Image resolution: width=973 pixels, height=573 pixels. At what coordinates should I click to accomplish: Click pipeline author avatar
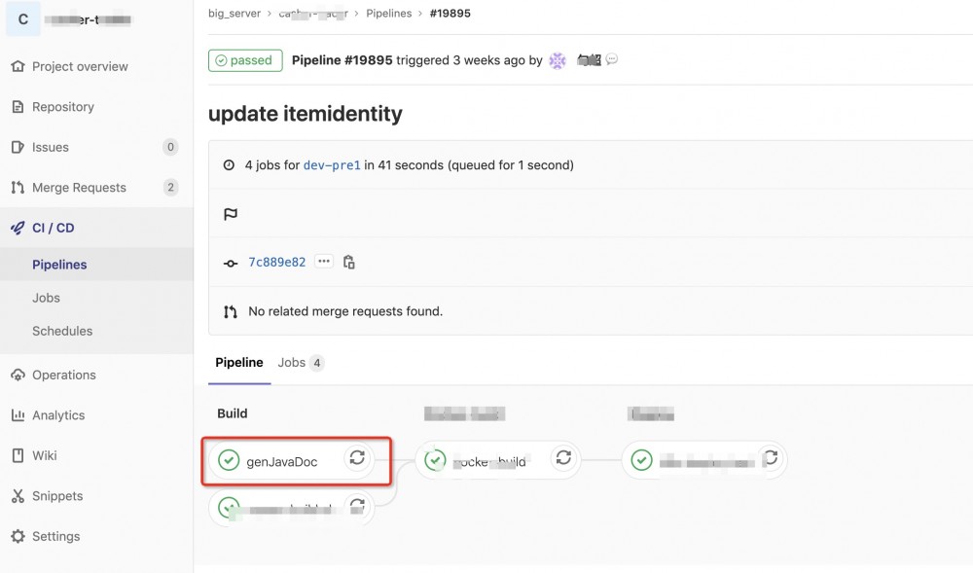(x=558, y=60)
